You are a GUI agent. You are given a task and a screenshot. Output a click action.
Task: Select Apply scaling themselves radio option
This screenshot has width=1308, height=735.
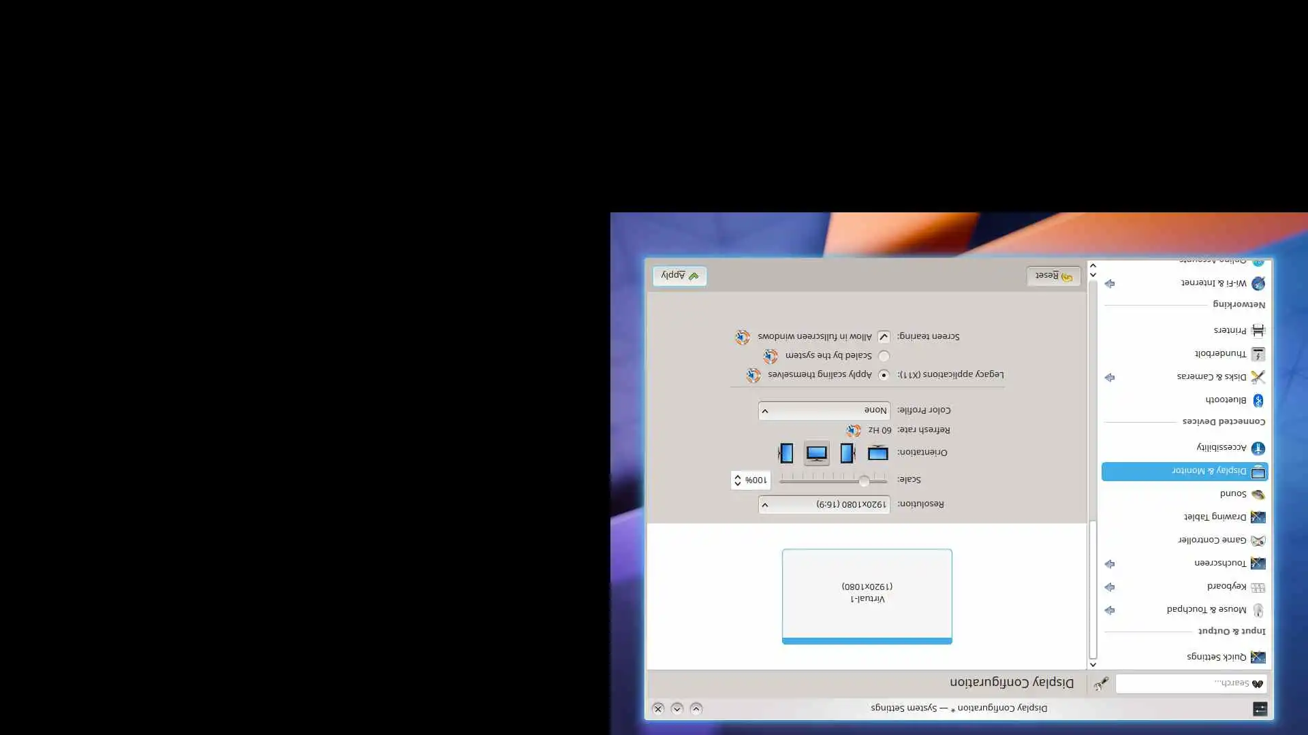(884, 375)
